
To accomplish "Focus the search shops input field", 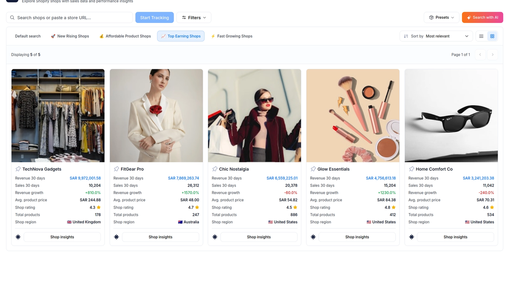I will coord(69,17).
